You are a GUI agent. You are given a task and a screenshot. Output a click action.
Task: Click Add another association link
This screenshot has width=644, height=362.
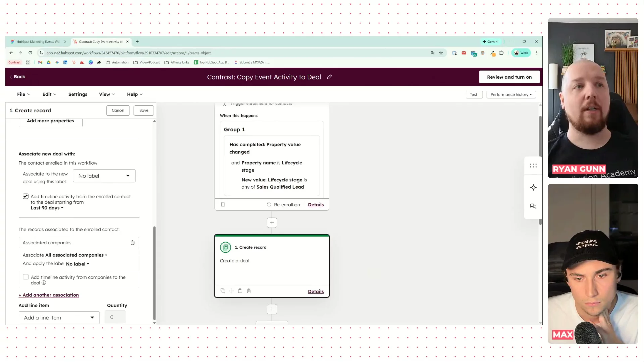(49, 295)
